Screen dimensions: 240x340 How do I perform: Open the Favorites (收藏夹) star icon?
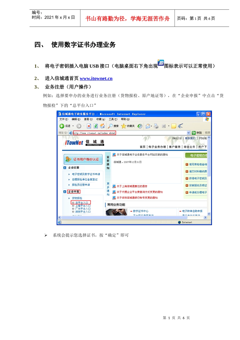click(124, 126)
